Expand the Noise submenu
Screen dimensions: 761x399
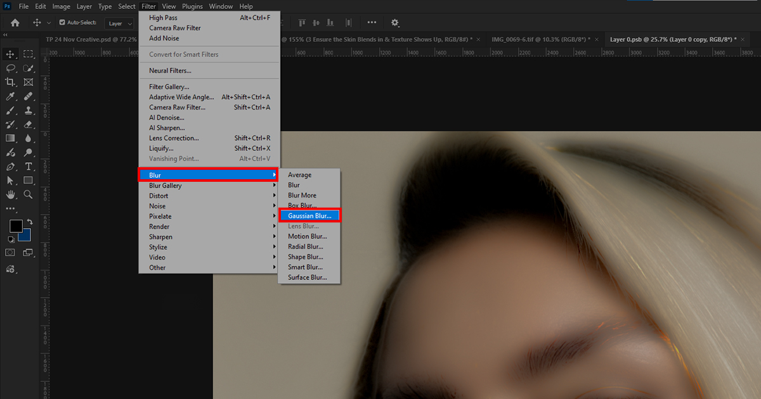pos(209,206)
